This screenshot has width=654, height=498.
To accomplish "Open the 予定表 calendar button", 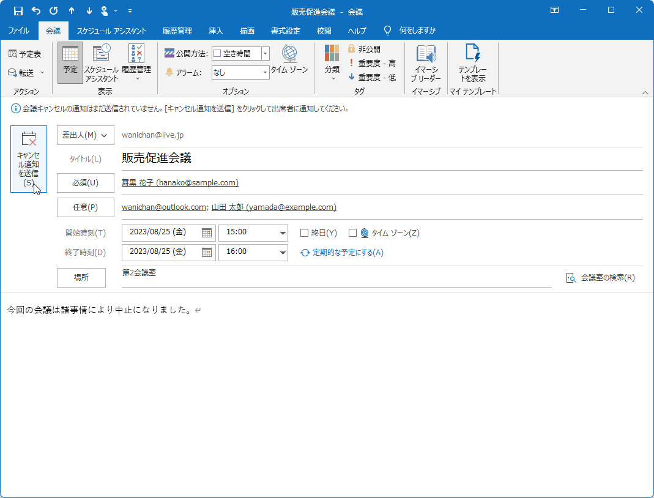I will [x=25, y=54].
